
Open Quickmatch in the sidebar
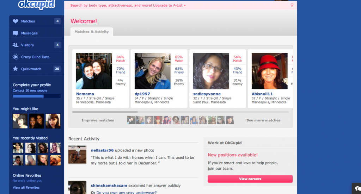pos(37,69)
